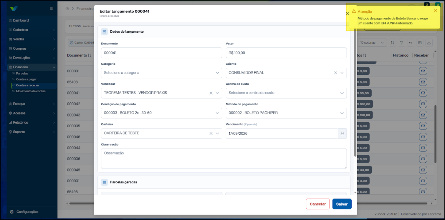Click the Salvar button

[x=342, y=204]
